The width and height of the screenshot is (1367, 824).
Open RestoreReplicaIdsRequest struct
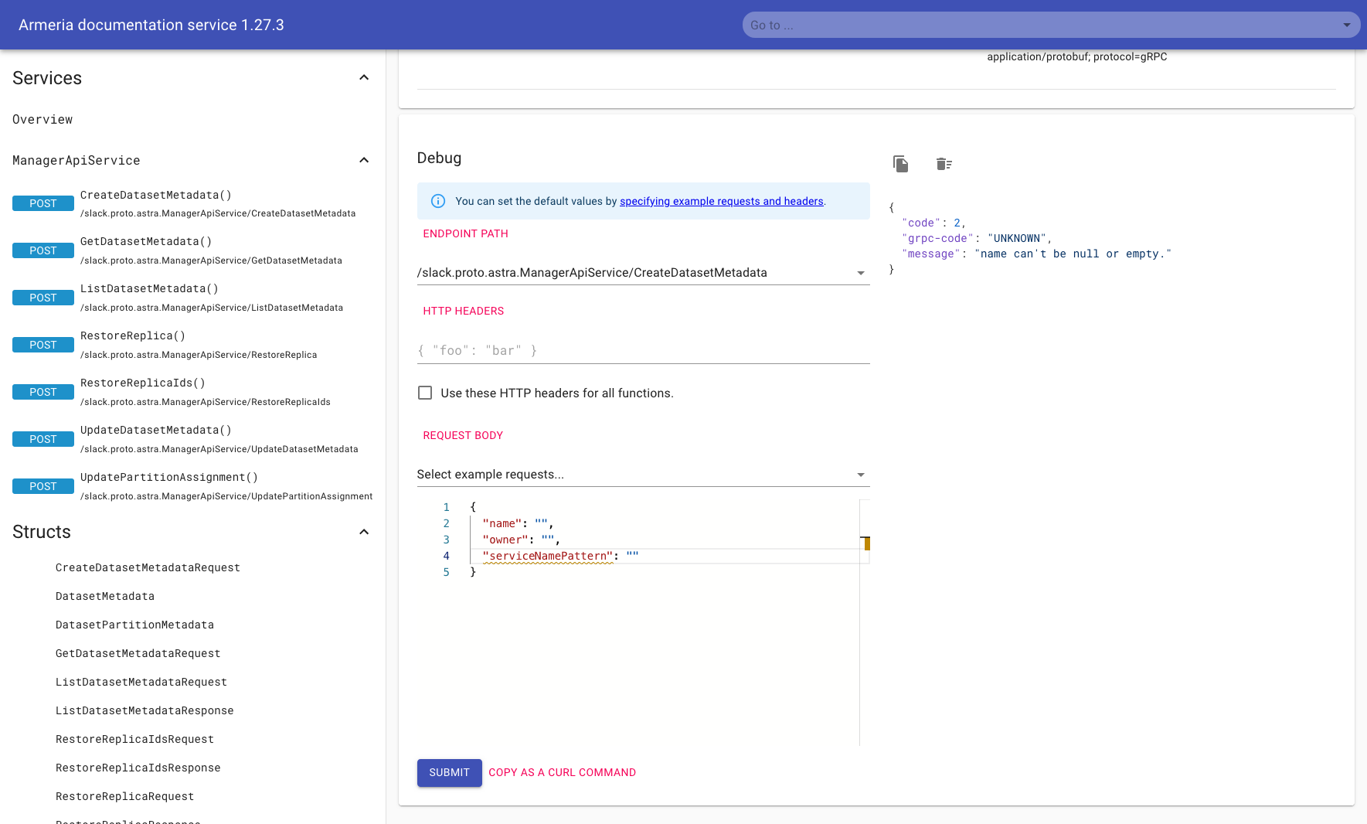coord(134,739)
